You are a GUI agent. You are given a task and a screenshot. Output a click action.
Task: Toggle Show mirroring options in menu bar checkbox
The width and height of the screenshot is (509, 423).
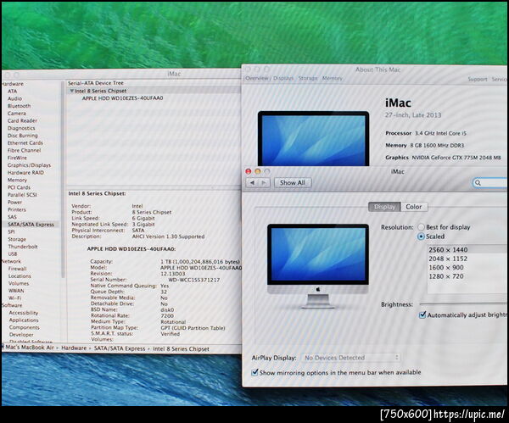(255, 372)
